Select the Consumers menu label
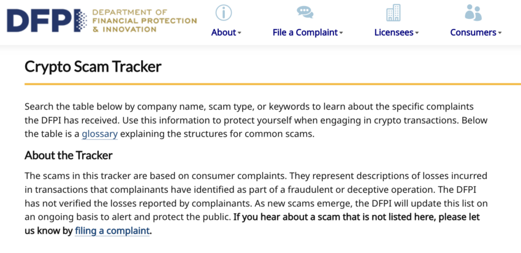Image resolution: width=521 pixels, height=253 pixels. [x=473, y=32]
